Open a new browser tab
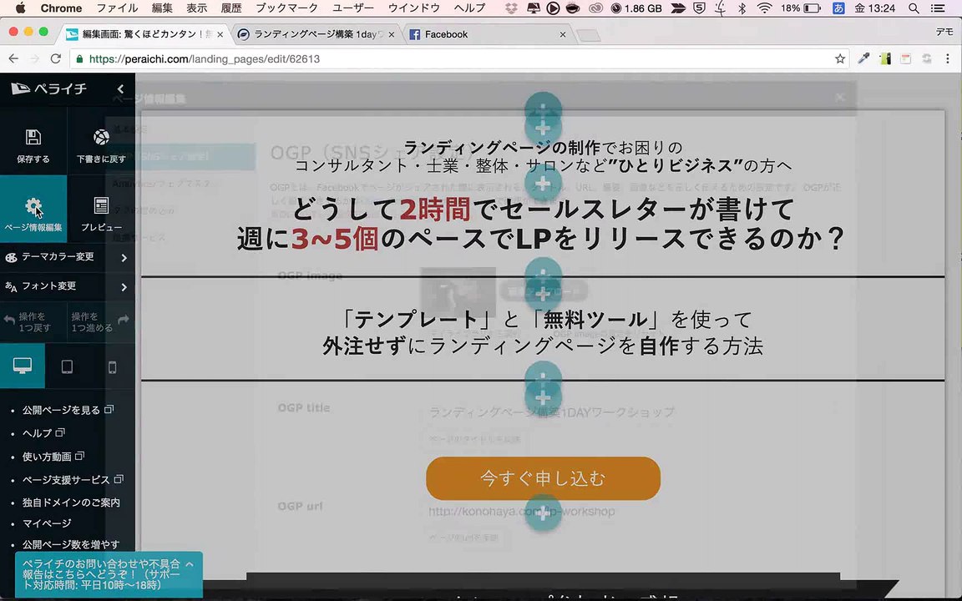This screenshot has height=601, width=962. click(588, 35)
